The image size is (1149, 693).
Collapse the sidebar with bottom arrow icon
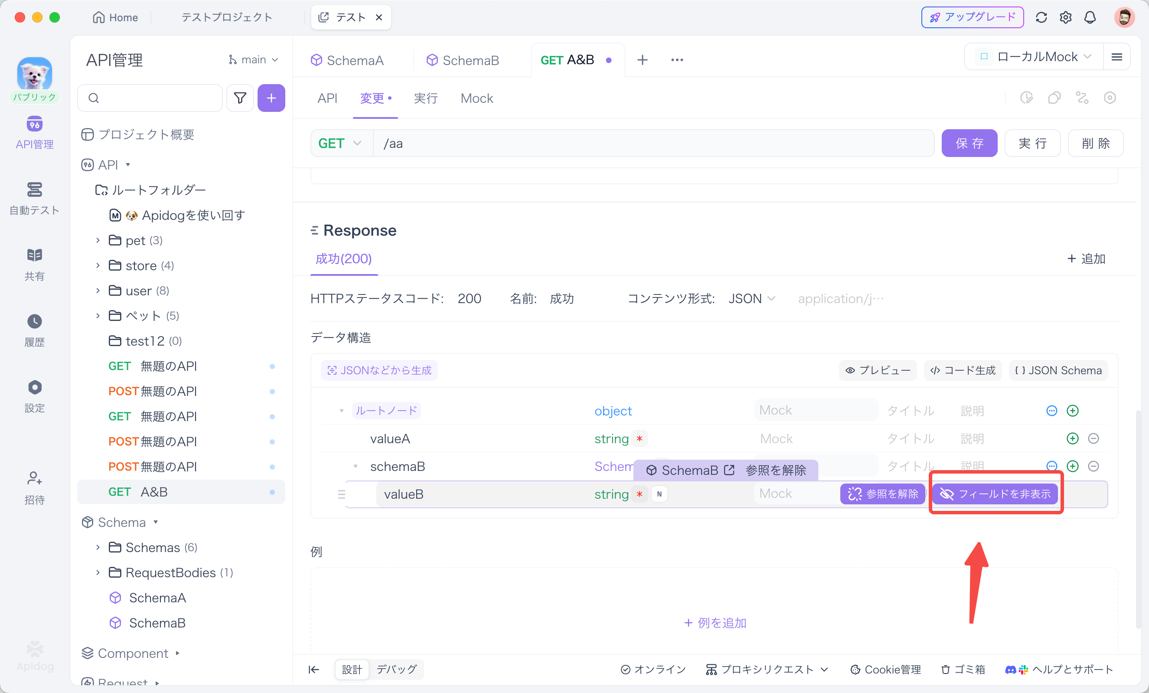click(314, 670)
